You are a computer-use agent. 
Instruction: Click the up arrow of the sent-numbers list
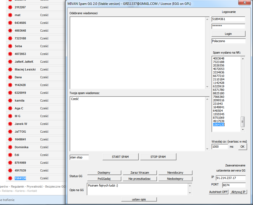(243, 59)
